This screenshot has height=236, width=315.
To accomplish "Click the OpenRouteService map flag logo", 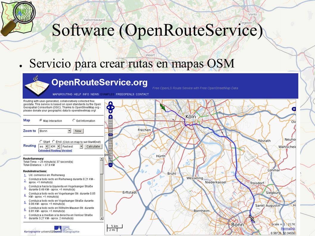I will 37,86.
